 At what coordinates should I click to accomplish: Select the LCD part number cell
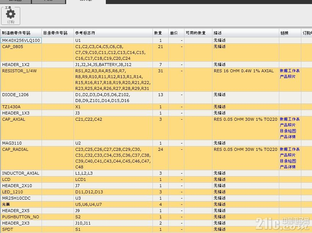(21, 179)
